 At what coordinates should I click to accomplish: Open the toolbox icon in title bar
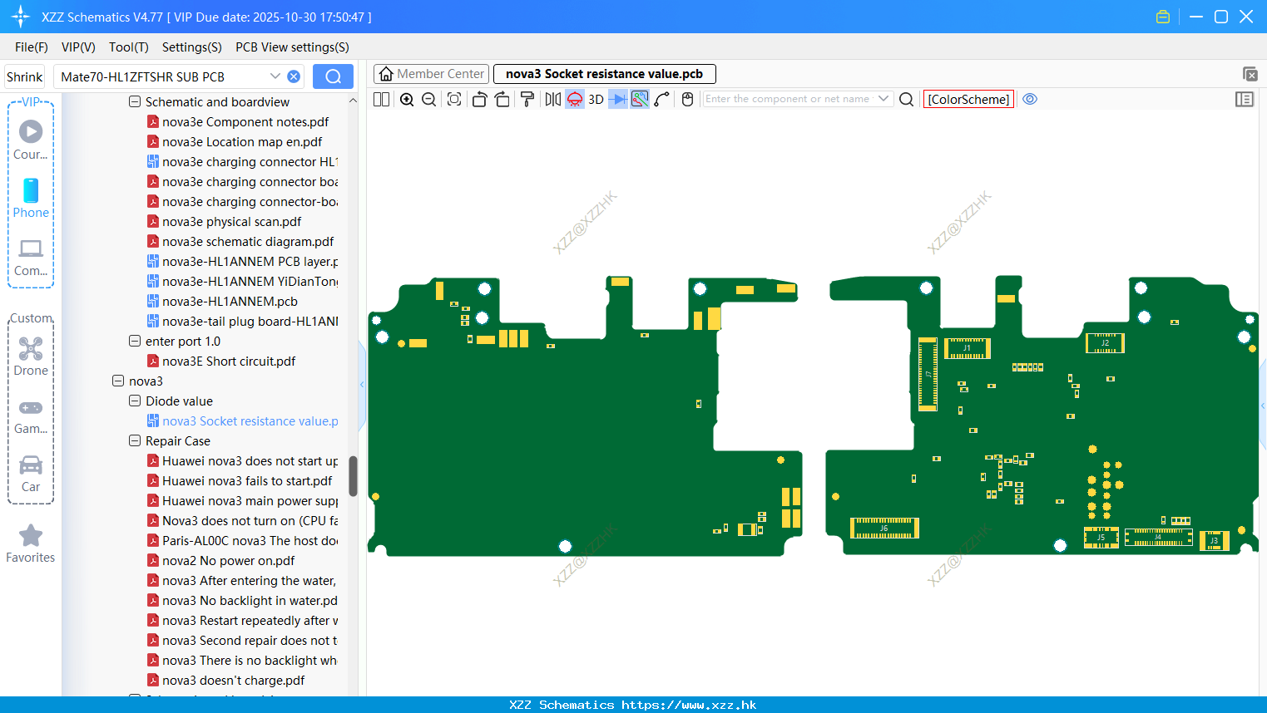(x=1163, y=17)
